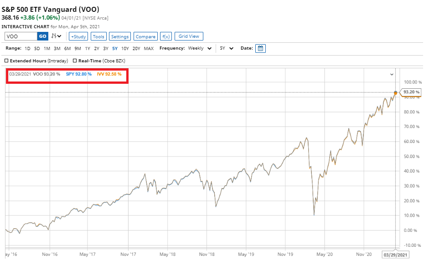This screenshot has width=429, height=260.
Task: Select the 1D range
Action: pos(27,48)
